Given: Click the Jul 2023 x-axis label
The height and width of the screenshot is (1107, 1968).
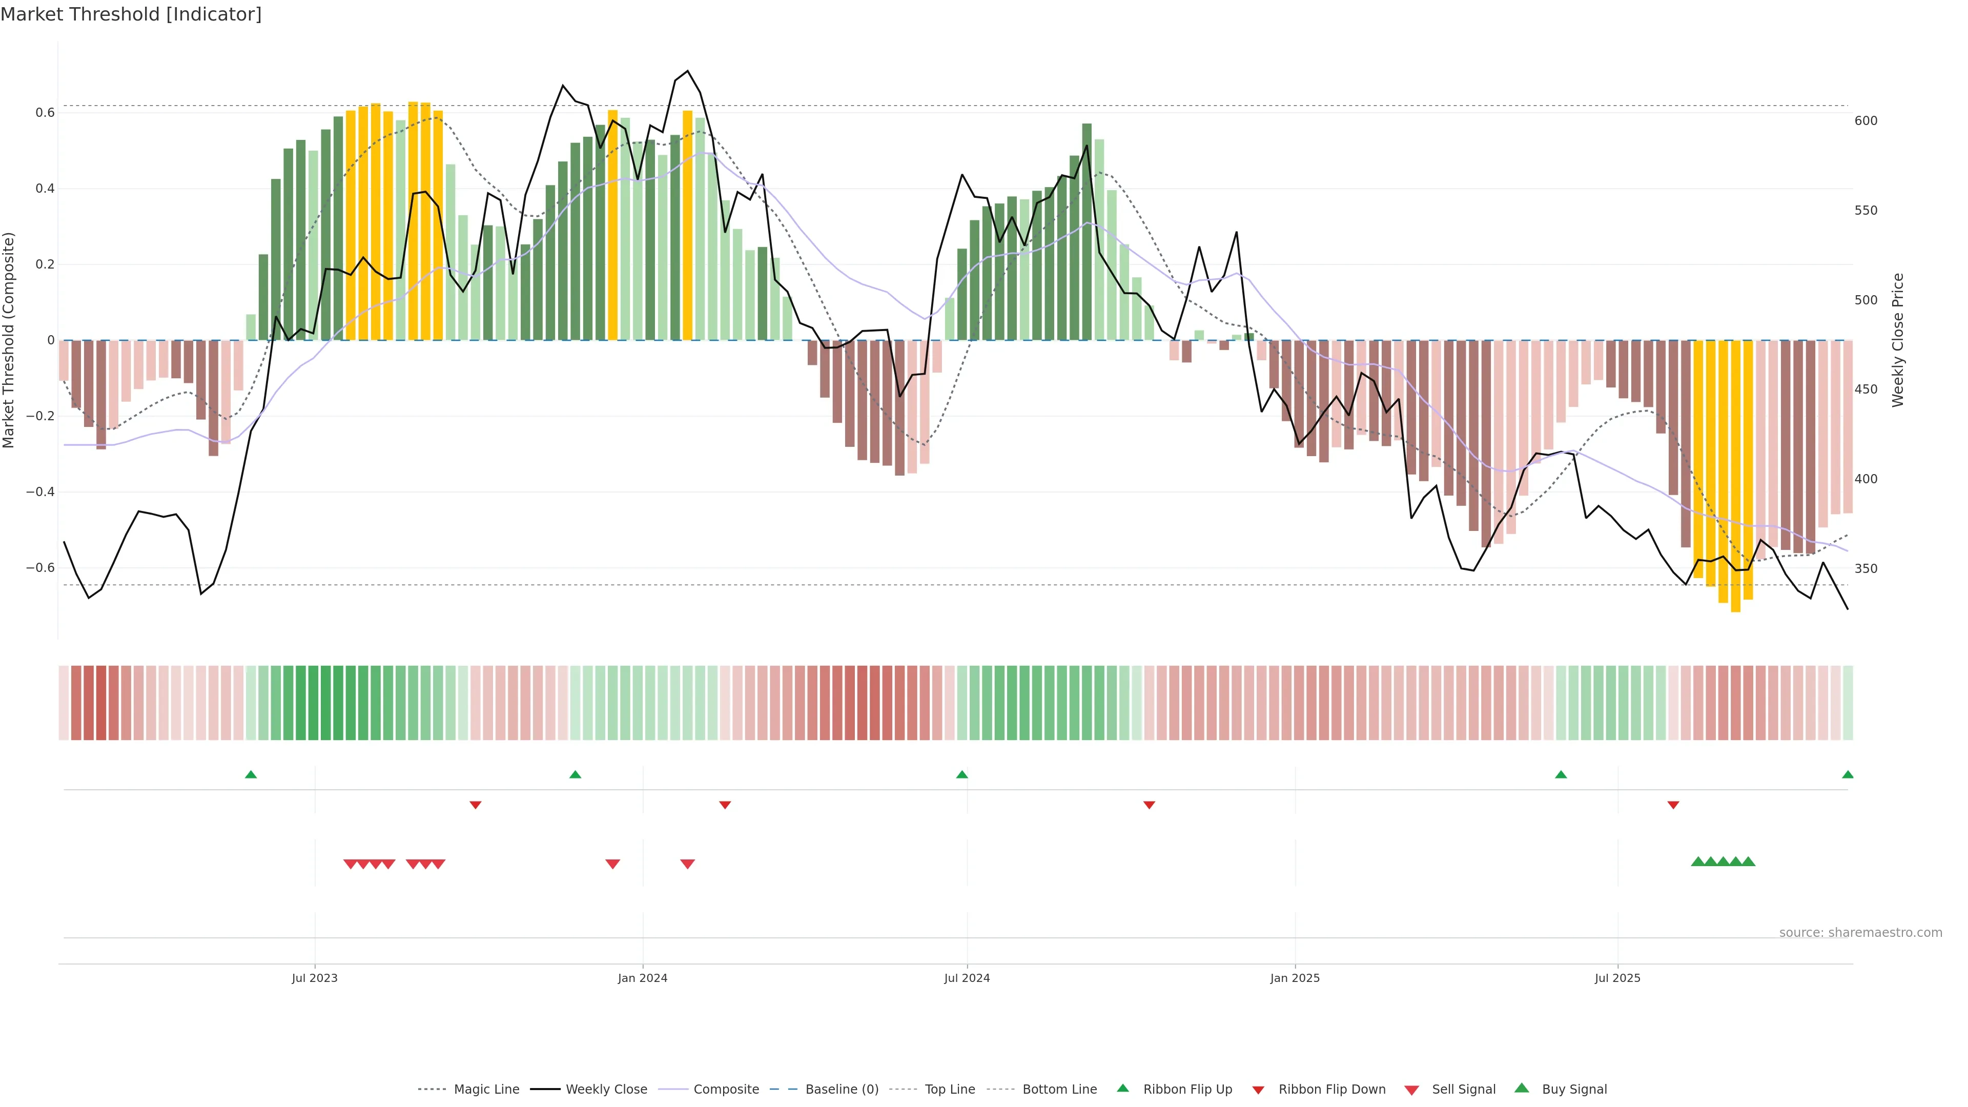Looking at the screenshot, I should pos(314,978).
